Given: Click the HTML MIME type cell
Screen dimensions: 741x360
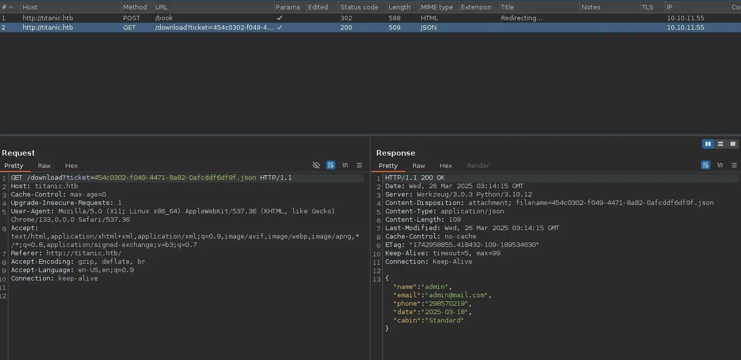Looking at the screenshot, I should click(429, 18).
